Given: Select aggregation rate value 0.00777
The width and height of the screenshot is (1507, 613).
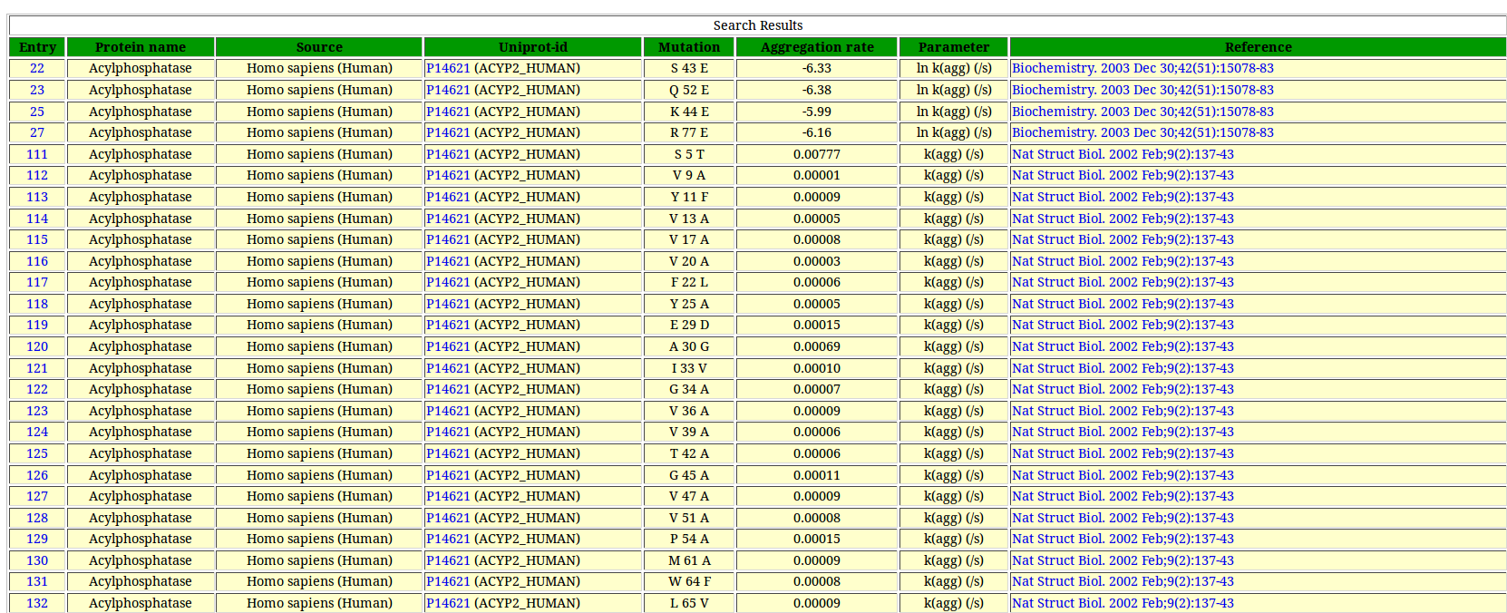Looking at the screenshot, I should (x=817, y=154).
